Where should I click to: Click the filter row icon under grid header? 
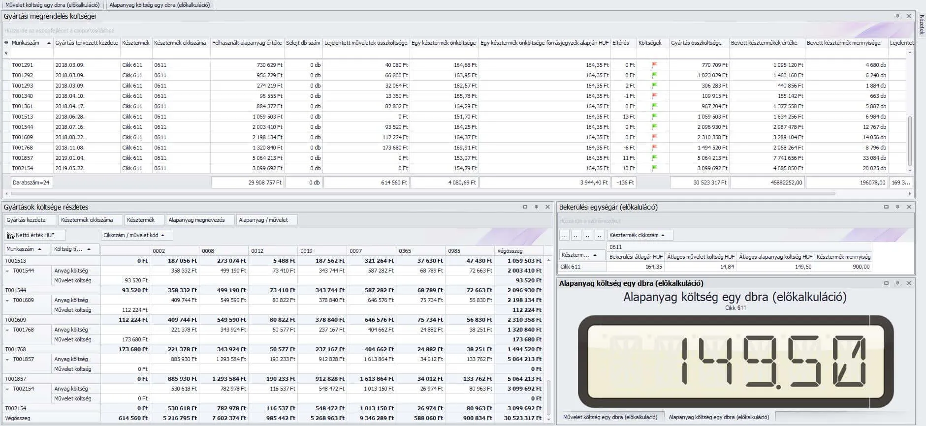coord(6,53)
